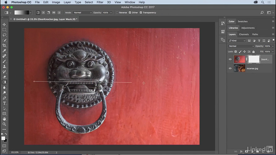
Task: Open macOS Spotlight search
Action: (263, 2)
